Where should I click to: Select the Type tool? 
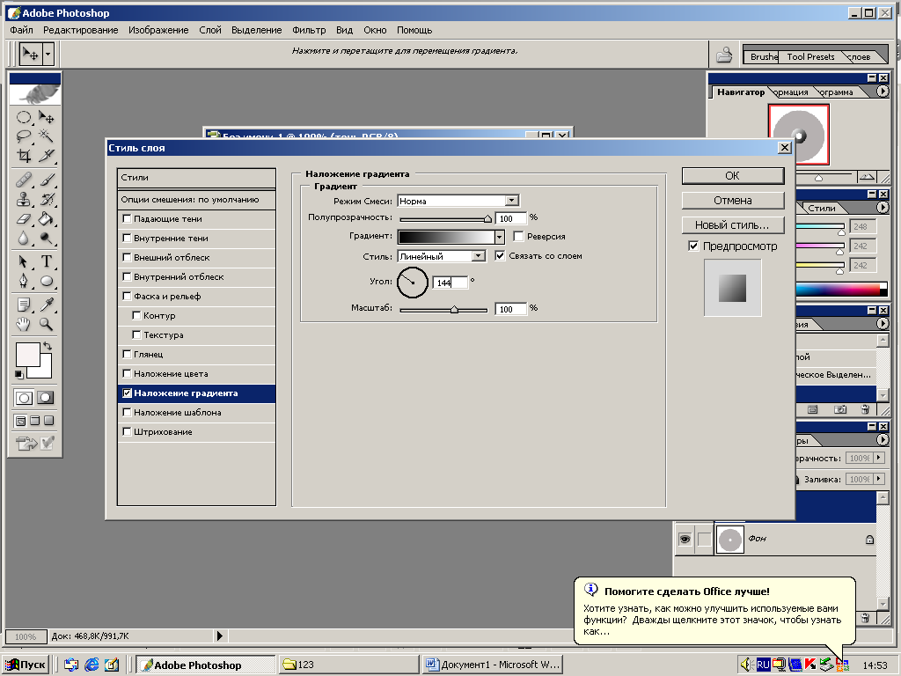click(x=47, y=261)
